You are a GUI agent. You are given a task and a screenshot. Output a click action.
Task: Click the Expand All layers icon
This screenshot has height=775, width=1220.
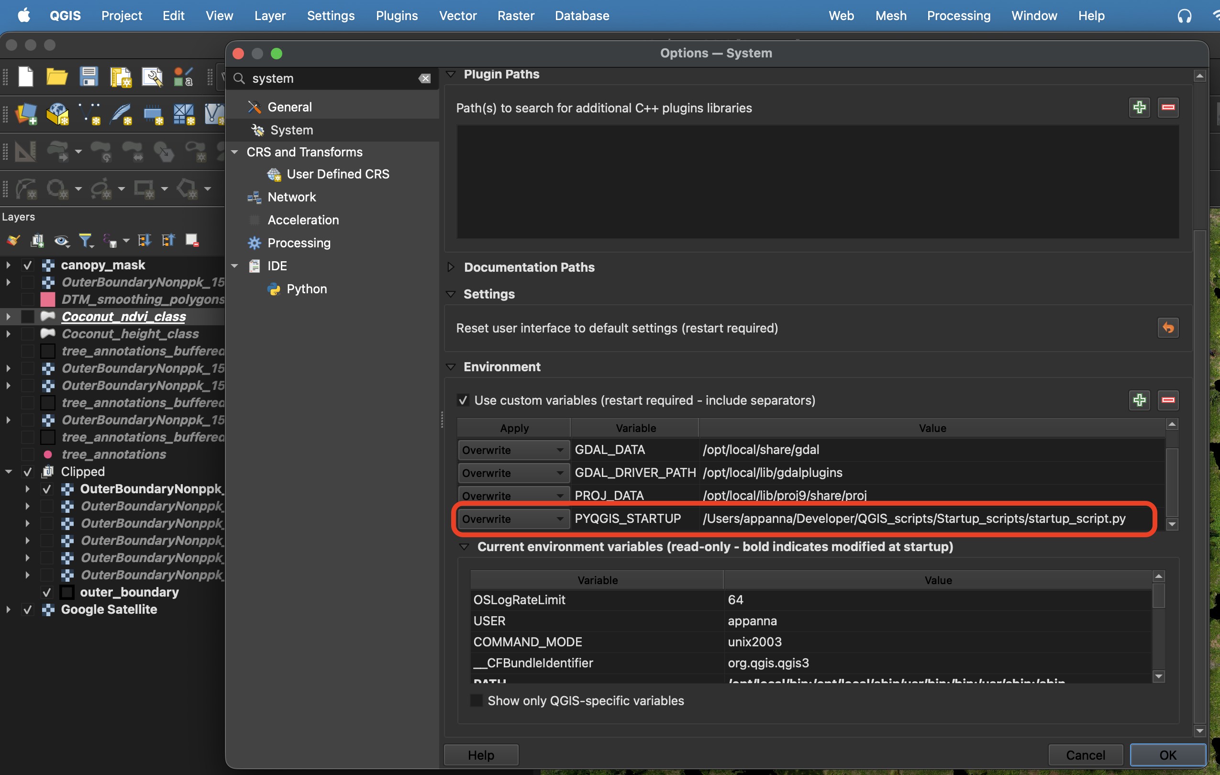(x=144, y=240)
